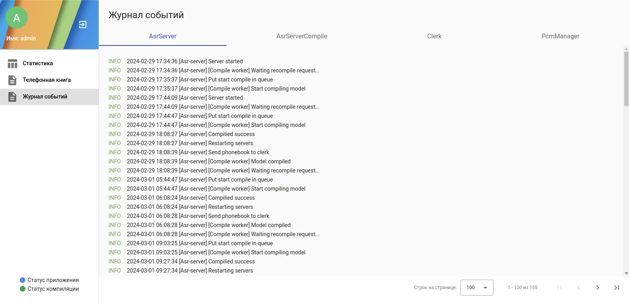The width and height of the screenshot is (629, 303).
Task: Click the blue Статус приложения indicator
Action: coord(23,280)
